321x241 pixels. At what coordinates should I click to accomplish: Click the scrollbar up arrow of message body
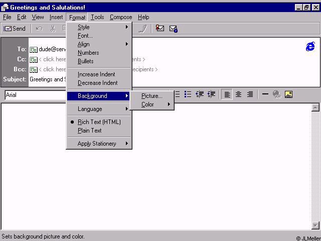(315, 107)
